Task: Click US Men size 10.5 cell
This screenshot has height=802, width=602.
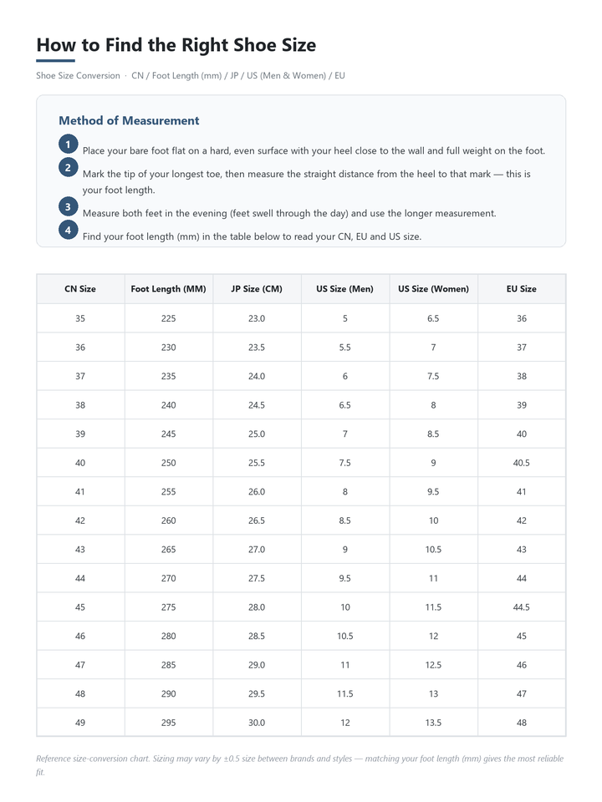Action: [x=345, y=637]
